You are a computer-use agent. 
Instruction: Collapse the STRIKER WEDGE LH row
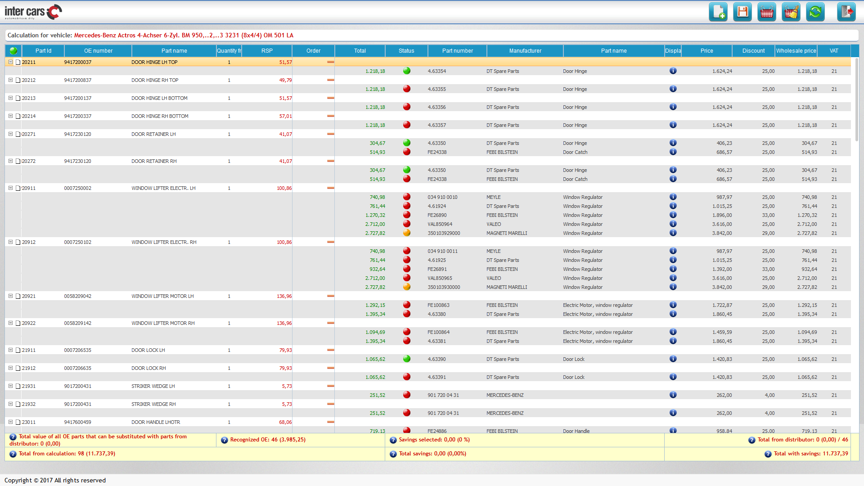10,386
